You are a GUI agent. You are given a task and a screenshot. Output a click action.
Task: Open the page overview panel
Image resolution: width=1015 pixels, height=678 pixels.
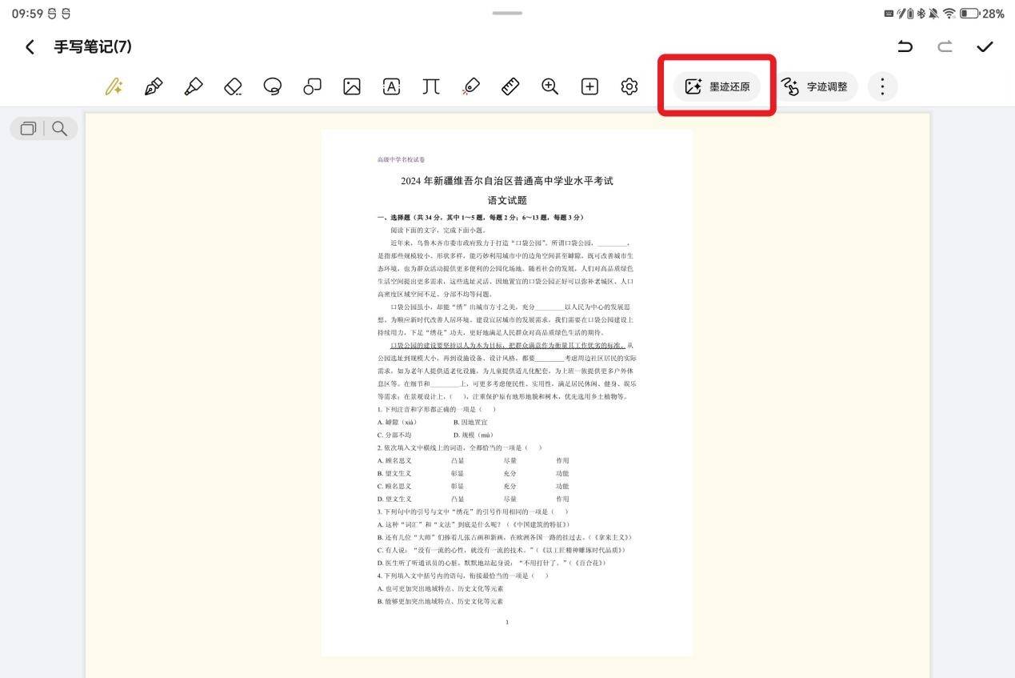(29, 128)
